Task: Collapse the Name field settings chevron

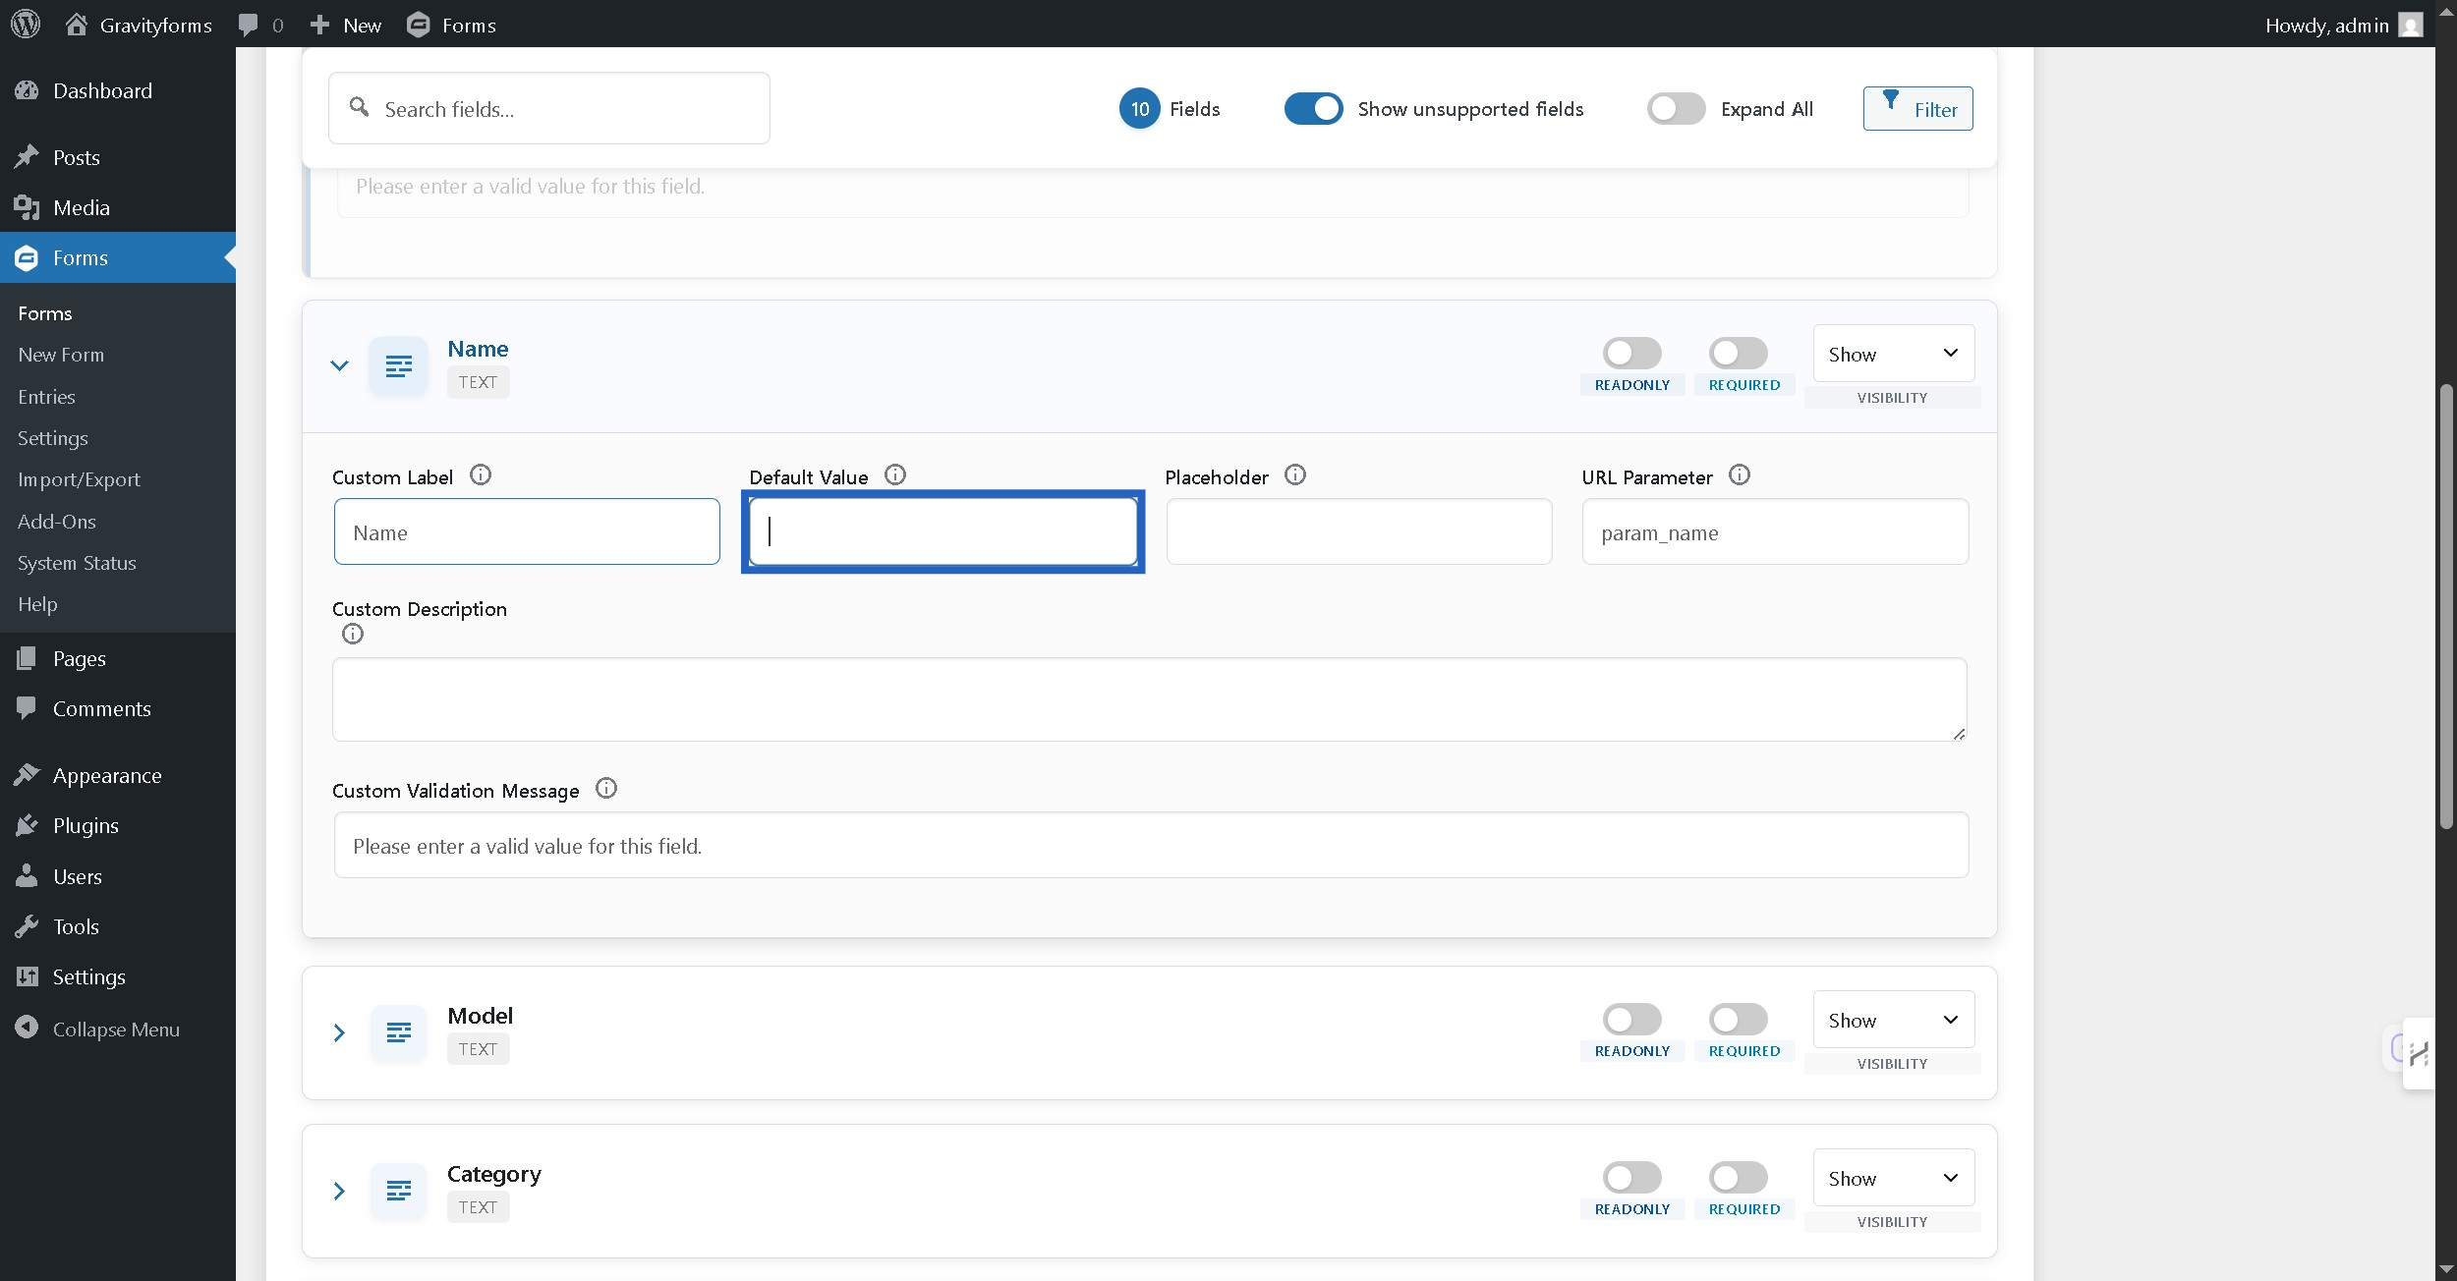Action: tap(340, 365)
